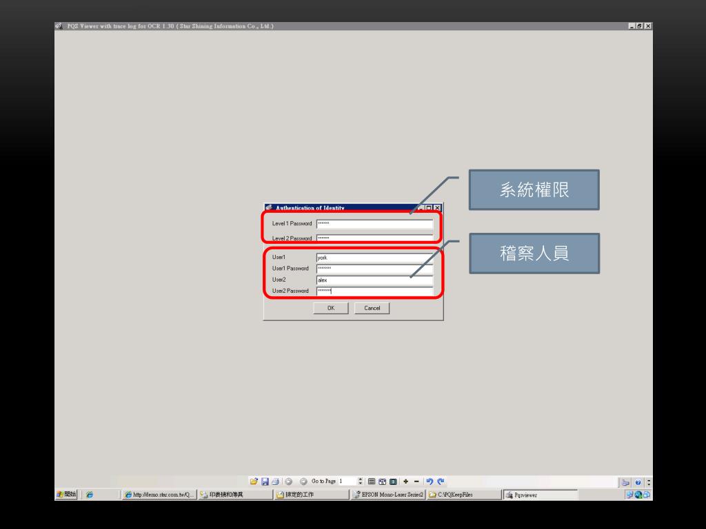
Task: Switch to the C:\PQKeepFiles taskbar item
Action: [x=464, y=495]
